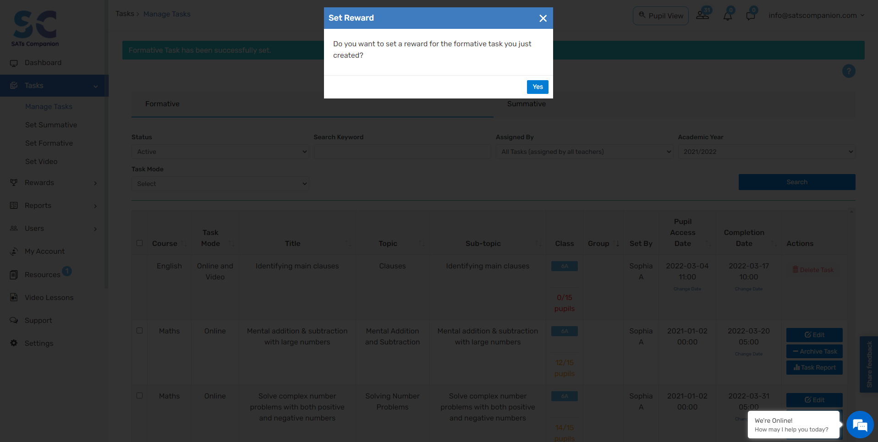Check the Mental addition & subtraction task row

tap(140, 331)
